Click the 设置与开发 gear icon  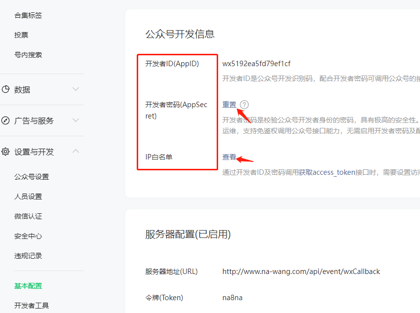(x=6, y=152)
